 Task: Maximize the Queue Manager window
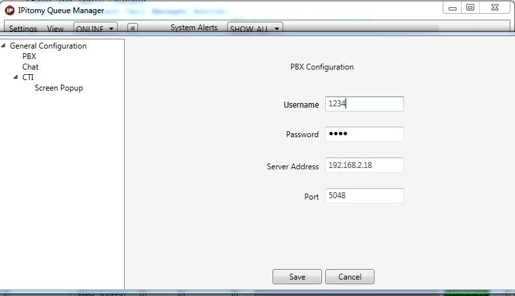470,7
